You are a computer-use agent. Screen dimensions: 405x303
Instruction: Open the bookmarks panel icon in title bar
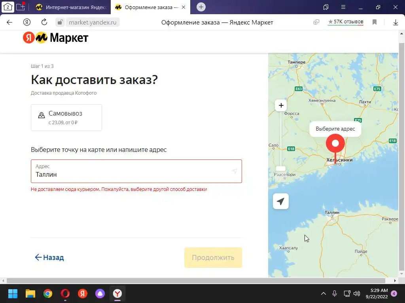click(x=326, y=7)
